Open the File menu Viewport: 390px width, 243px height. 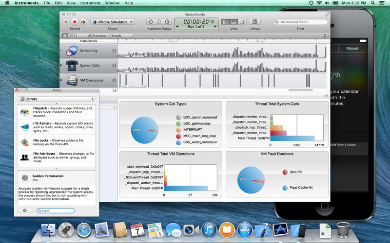click(x=47, y=3)
